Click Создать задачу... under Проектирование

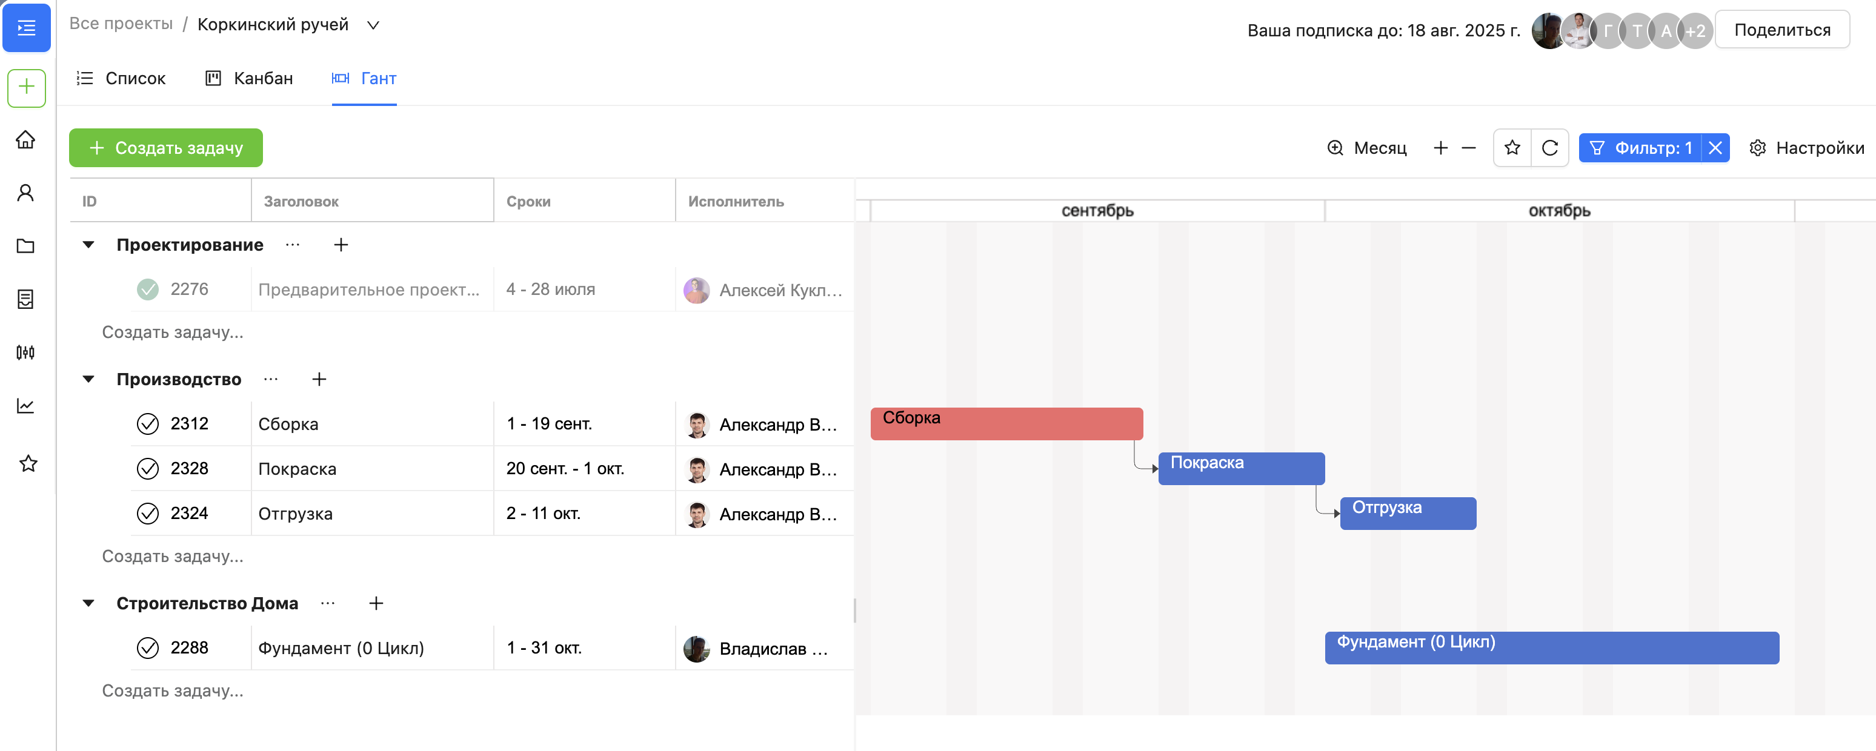[x=173, y=332]
